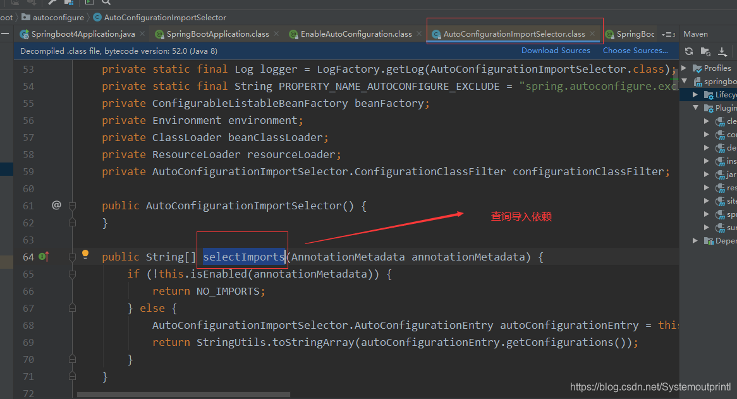This screenshot has width=737, height=399.
Task: Click Generate Sources and Update Folders icon
Action: coord(705,51)
